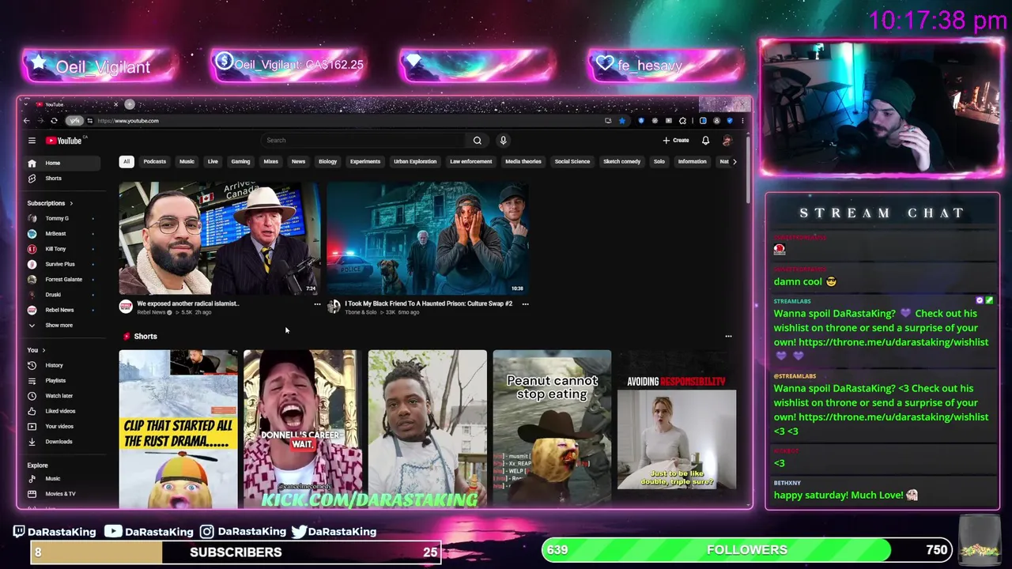1012x569 pixels.
Task: Reload the page
Action: (54, 121)
